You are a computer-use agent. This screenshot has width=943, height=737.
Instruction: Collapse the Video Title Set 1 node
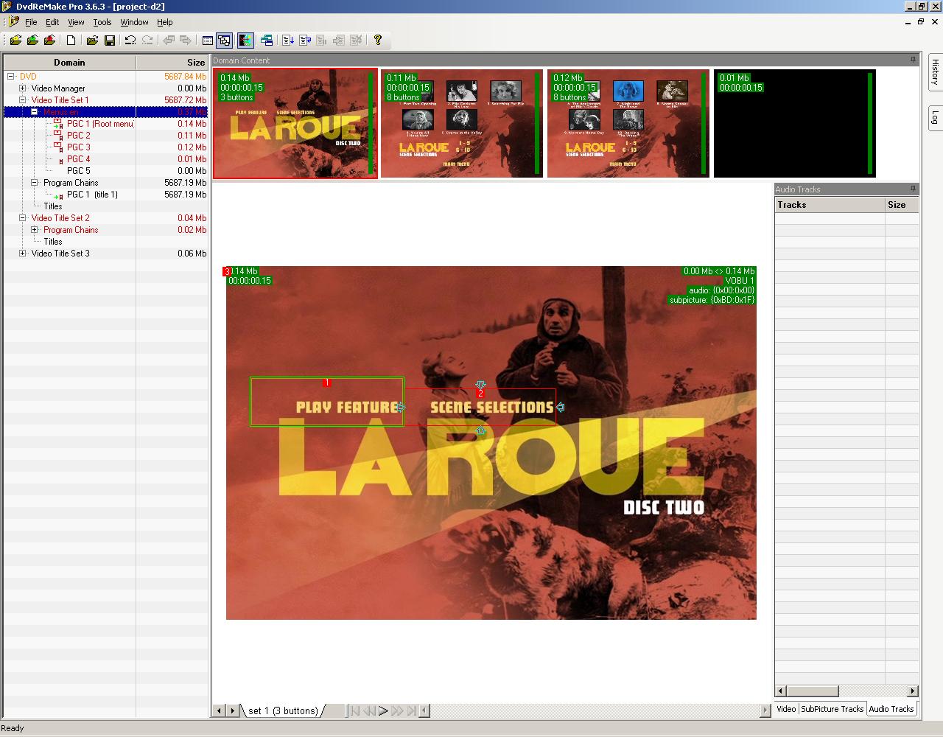point(23,100)
